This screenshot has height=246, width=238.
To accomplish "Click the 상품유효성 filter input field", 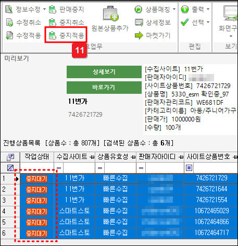I will [x=120, y=168].
